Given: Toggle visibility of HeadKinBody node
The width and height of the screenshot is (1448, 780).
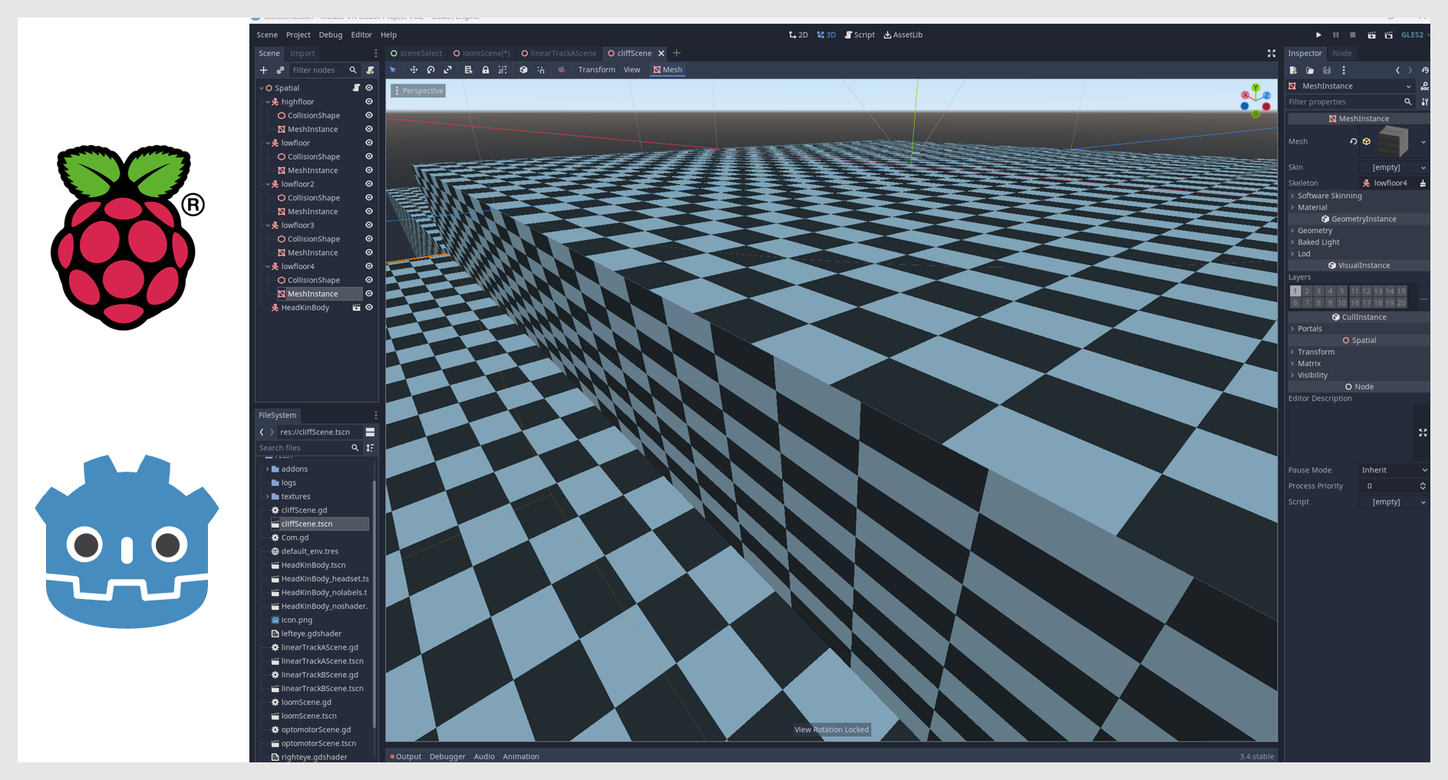Looking at the screenshot, I should point(368,308).
